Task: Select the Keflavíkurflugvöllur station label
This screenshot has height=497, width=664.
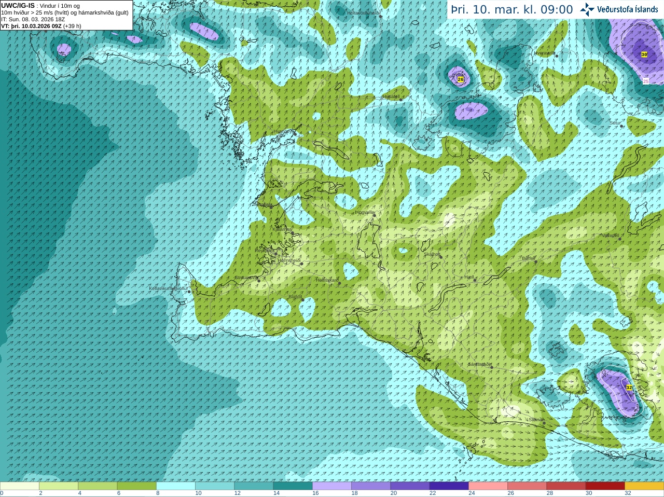Action: pos(168,288)
